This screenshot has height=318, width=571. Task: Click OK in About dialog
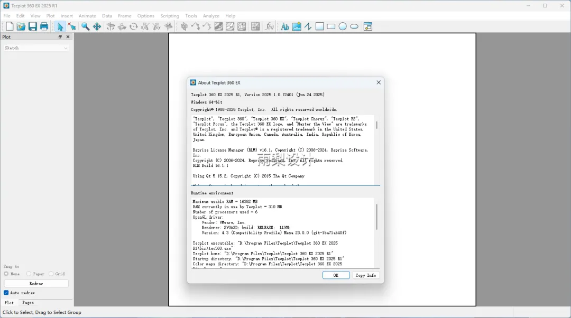pyautogui.click(x=336, y=275)
